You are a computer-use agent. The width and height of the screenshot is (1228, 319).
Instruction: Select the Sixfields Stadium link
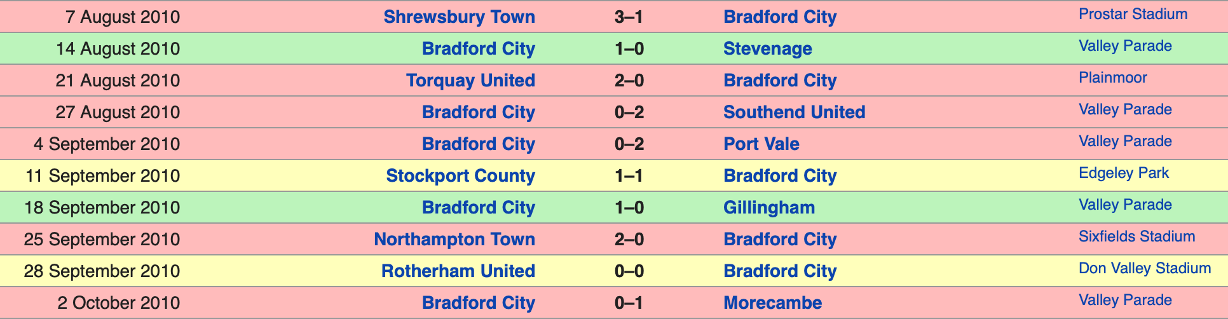click(1136, 236)
